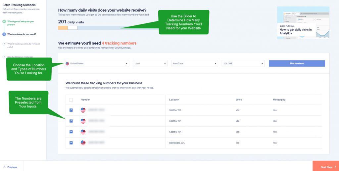The width and height of the screenshot is (339, 171).
Task: Click the US flag in the Bainbdg Is row
Action: [83, 143]
